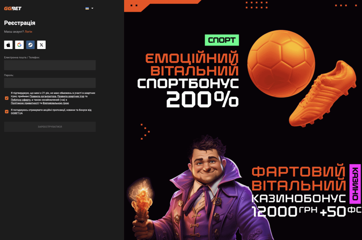Screen dimensions: 362x240
Task: Sign up with Google icon
Action: (19, 45)
